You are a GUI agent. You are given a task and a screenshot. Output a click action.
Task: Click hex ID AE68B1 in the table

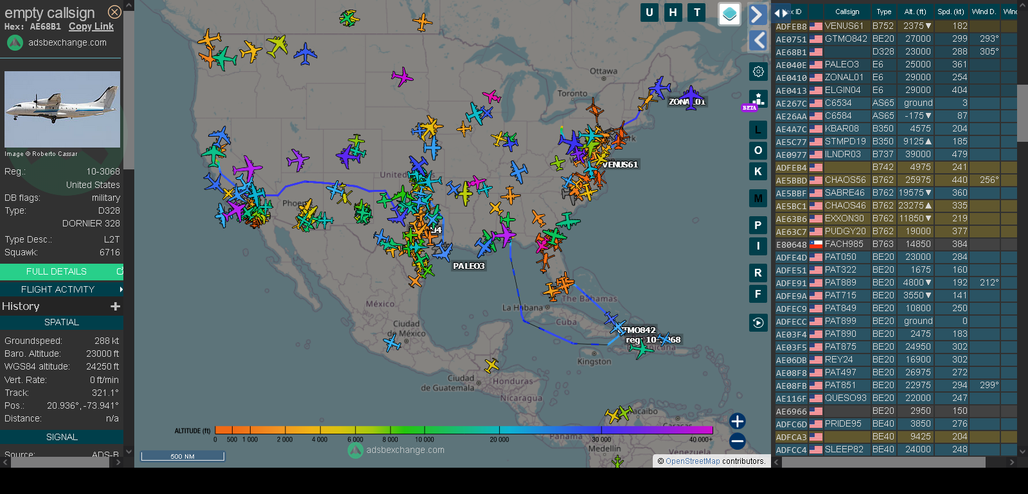point(791,52)
